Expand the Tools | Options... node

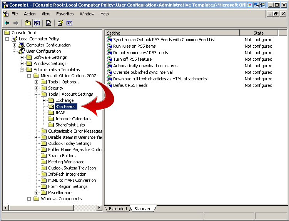[36, 82]
